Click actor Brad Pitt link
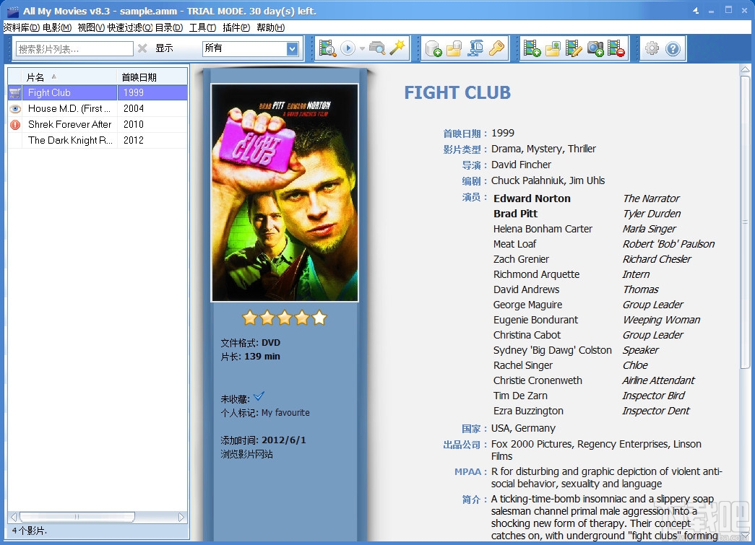The image size is (755, 545). point(515,214)
